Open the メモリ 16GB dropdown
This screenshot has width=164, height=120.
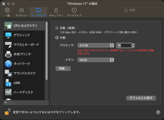(x=96, y=60)
